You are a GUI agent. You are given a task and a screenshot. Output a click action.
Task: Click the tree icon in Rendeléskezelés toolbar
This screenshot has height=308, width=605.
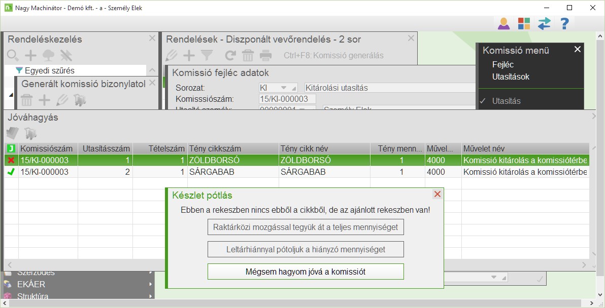[x=48, y=55]
